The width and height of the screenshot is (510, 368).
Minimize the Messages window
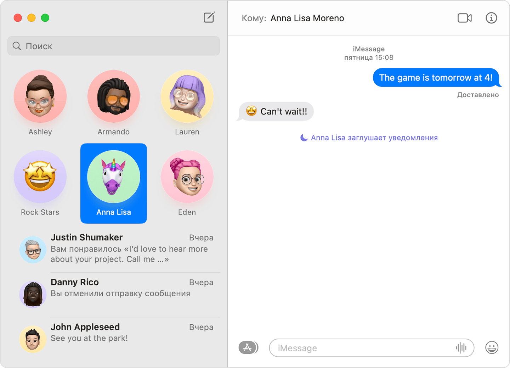32,18
